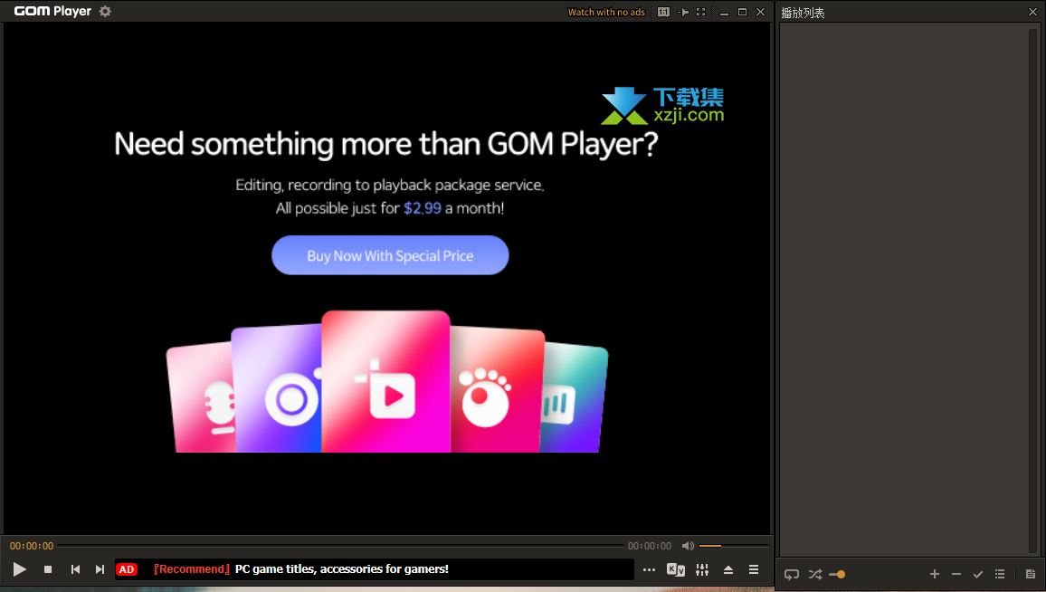Click the Watch with no ads link
This screenshot has width=1046, height=592.
point(606,12)
